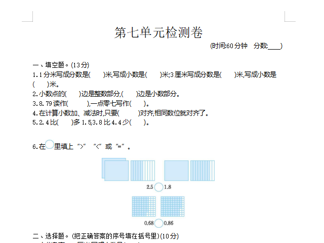Select the two overlapping blue squares image
Image resolution: width=324 pixels, height=243 pixels.
click(x=115, y=170)
